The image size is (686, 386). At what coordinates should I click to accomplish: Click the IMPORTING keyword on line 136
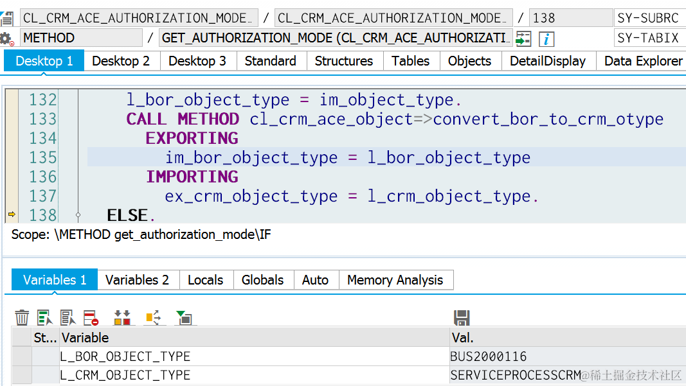[x=192, y=177]
